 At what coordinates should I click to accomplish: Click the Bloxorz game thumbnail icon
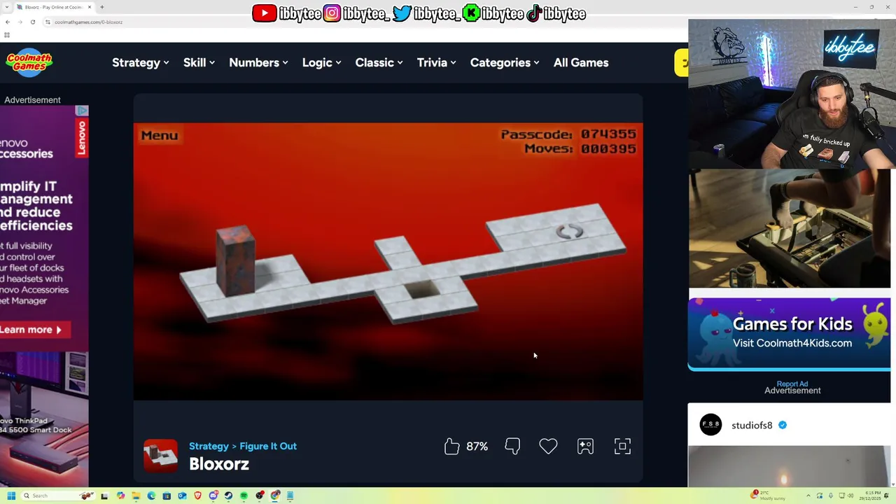[x=160, y=456]
